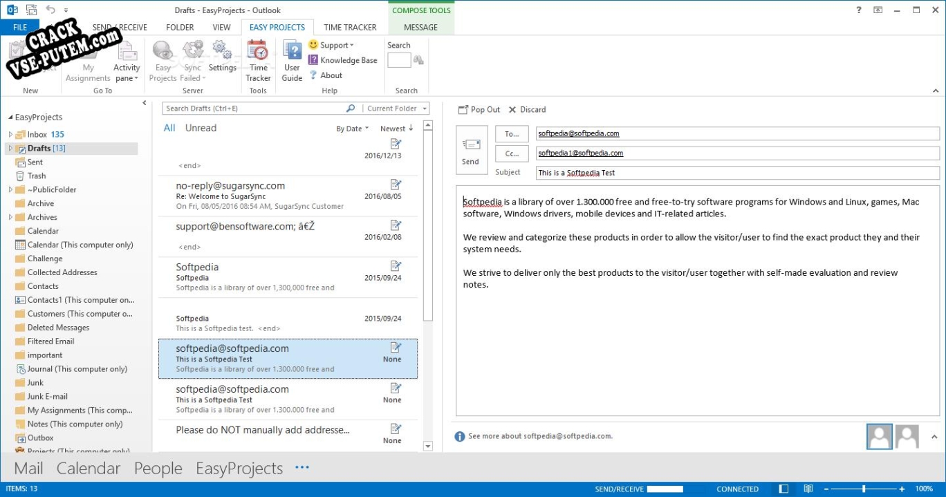Open the Outbox folder

[40, 438]
